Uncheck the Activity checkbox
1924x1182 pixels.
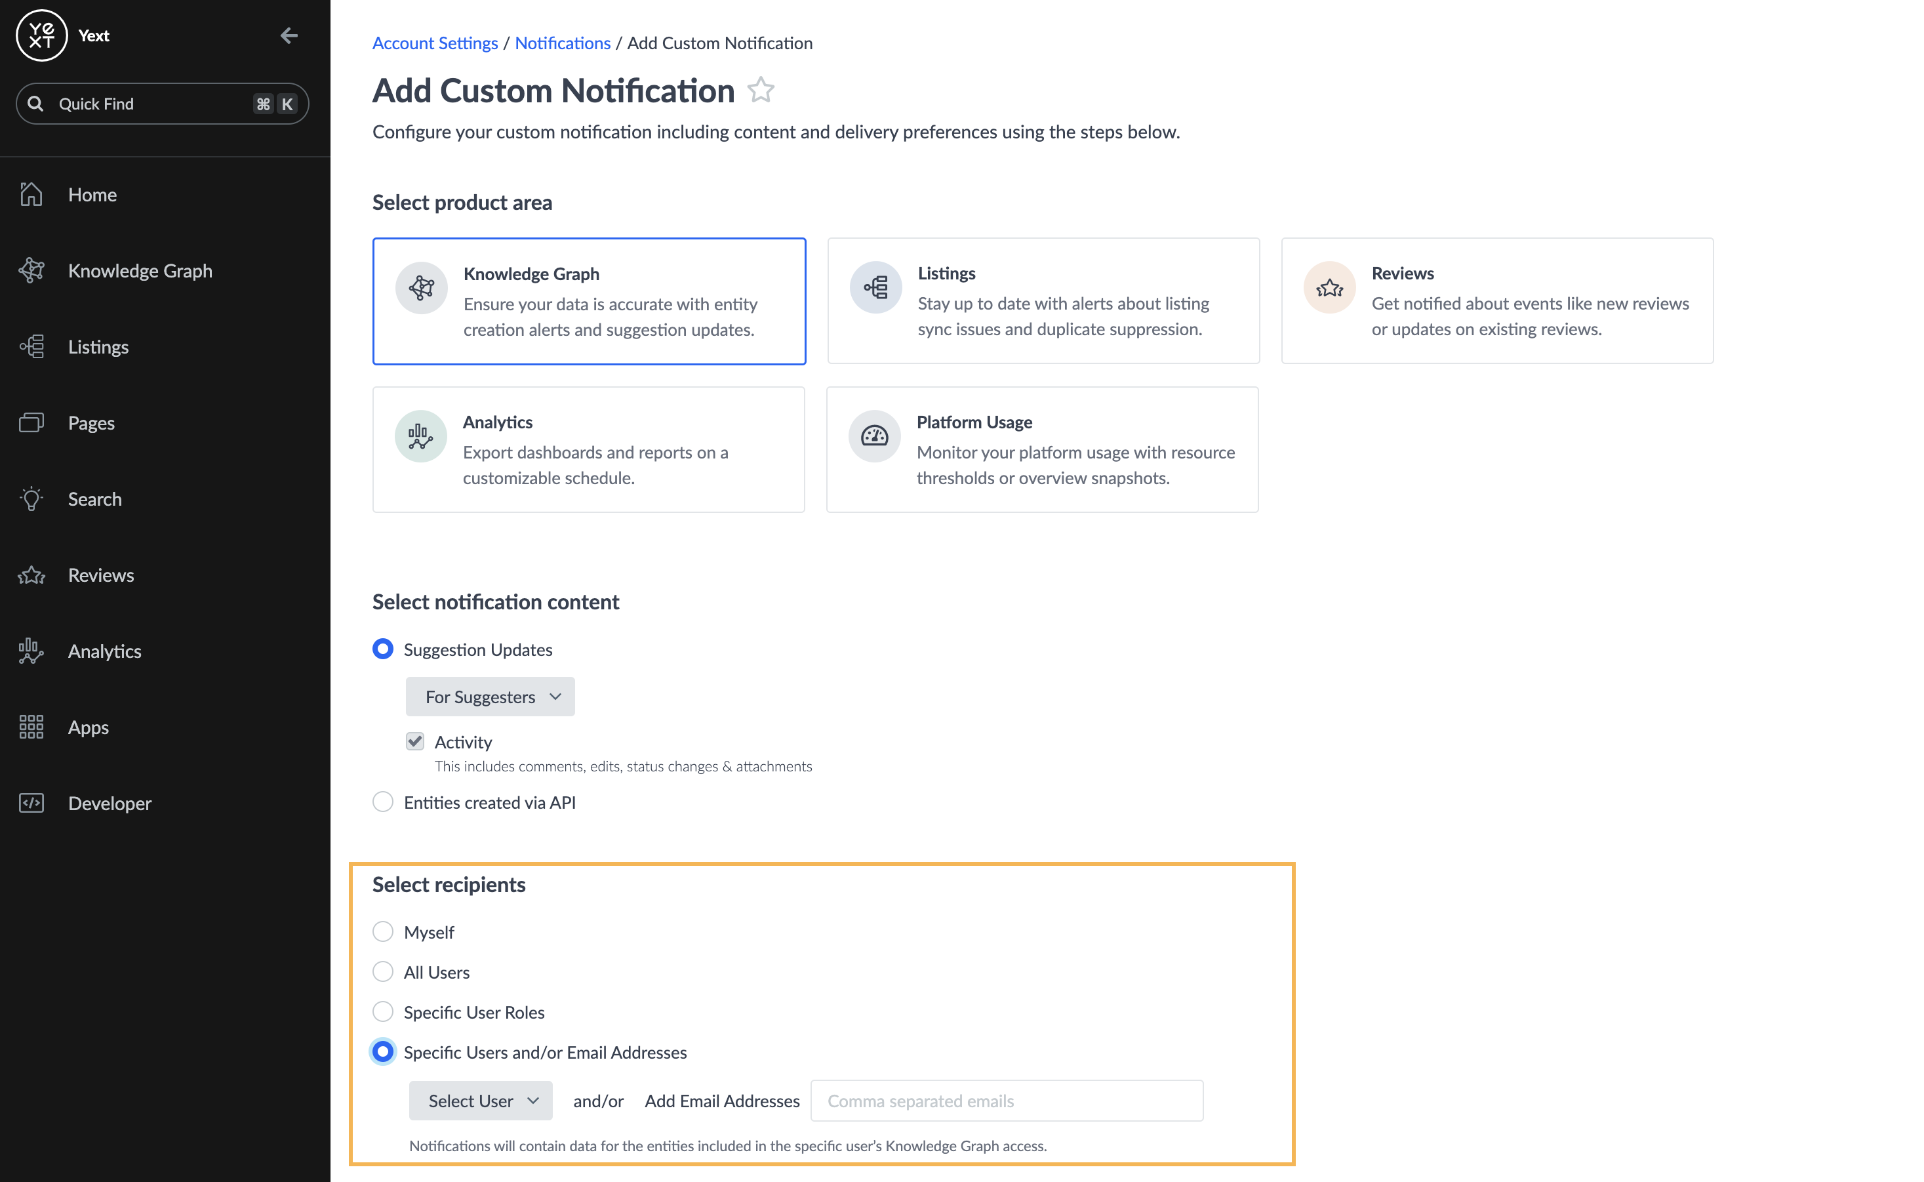point(415,741)
